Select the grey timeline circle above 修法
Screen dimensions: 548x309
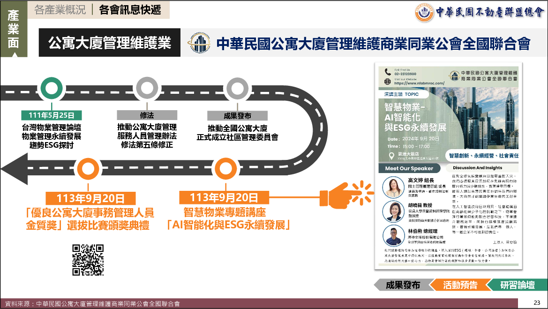[146, 88]
